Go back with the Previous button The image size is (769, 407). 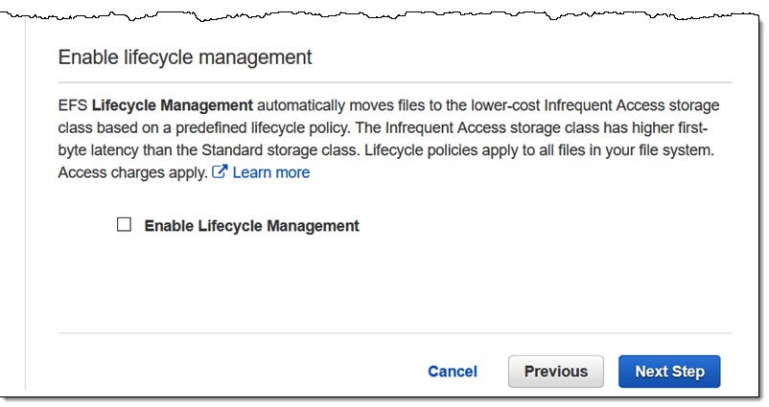click(555, 372)
